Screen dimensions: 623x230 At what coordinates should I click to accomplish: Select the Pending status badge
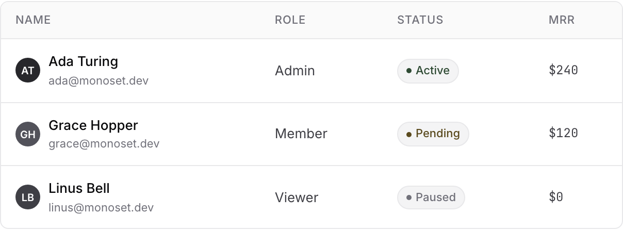tap(433, 134)
